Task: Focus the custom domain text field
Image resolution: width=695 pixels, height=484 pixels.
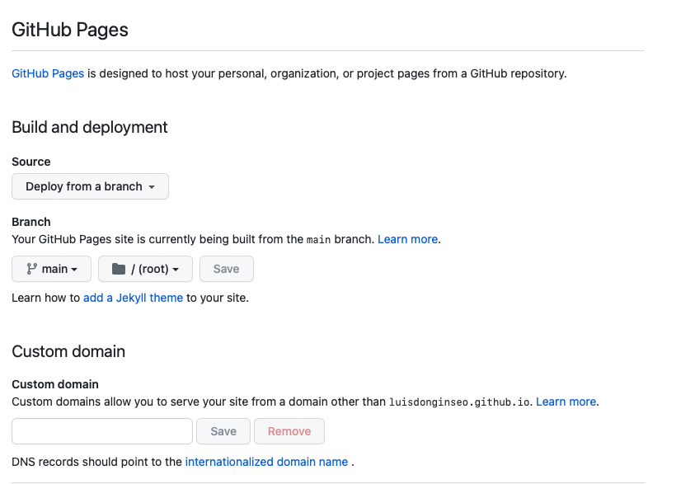Action: click(x=102, y=431)
